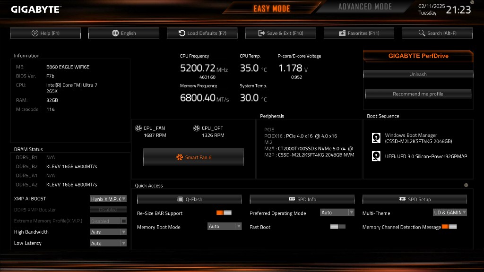Click Load Defaults (F7)
The width and height of the screenshot is (484, 272).
click(x=202, y=33)
